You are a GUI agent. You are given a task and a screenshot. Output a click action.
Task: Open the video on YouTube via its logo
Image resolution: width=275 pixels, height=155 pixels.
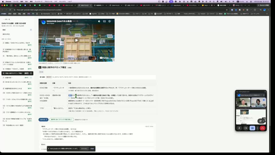104,58
